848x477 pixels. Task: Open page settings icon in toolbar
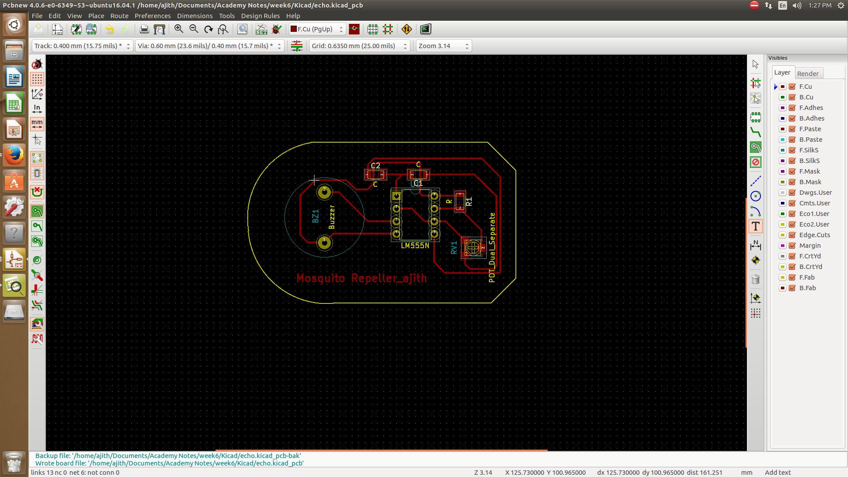pos(57,29)
